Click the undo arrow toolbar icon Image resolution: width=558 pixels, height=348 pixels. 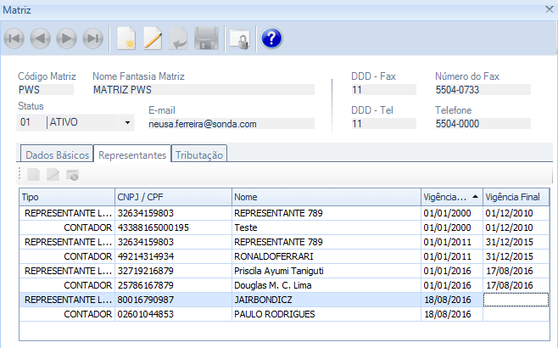click(x=179, y=38)
